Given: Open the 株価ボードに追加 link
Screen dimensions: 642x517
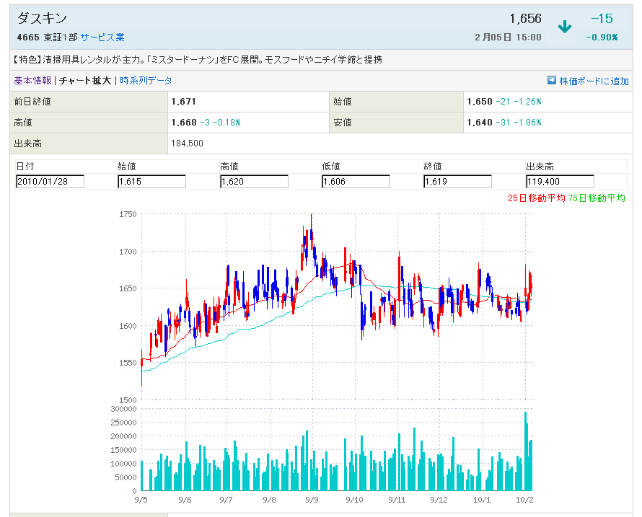Looking at the screenshot, I should 594,81.
